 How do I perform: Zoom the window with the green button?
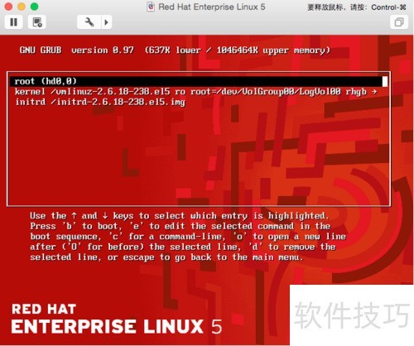point(34,7)
